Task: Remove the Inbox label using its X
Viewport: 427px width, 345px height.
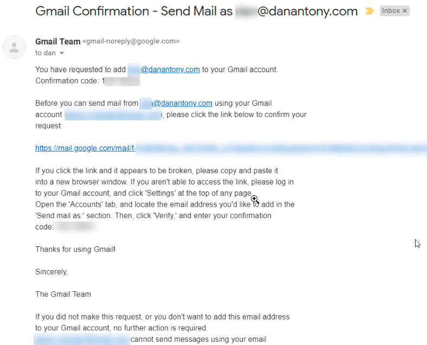Action: (405, 11)
